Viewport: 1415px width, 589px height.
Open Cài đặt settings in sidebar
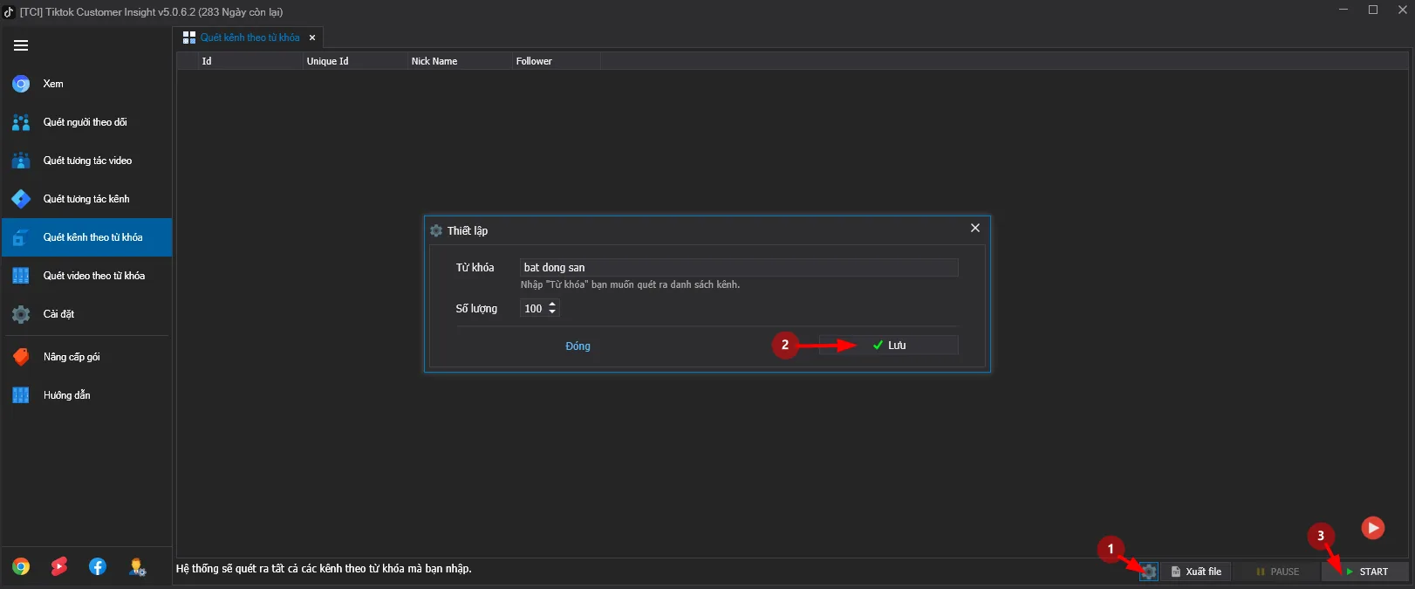pos(86,314)
